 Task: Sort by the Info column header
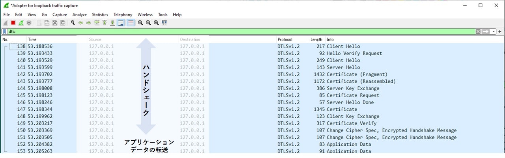point(414,39)
